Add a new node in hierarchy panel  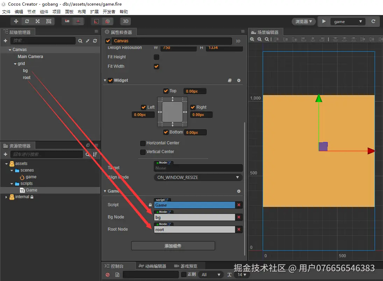coord(5,41)
